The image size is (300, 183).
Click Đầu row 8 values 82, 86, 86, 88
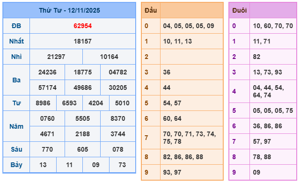click(x=183, y=157)
